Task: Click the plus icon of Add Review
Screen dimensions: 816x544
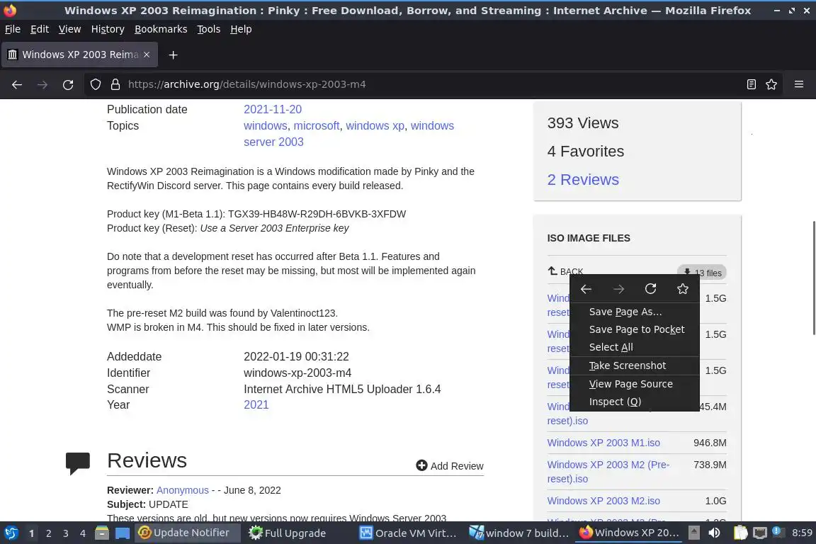Action: [421, 465]
